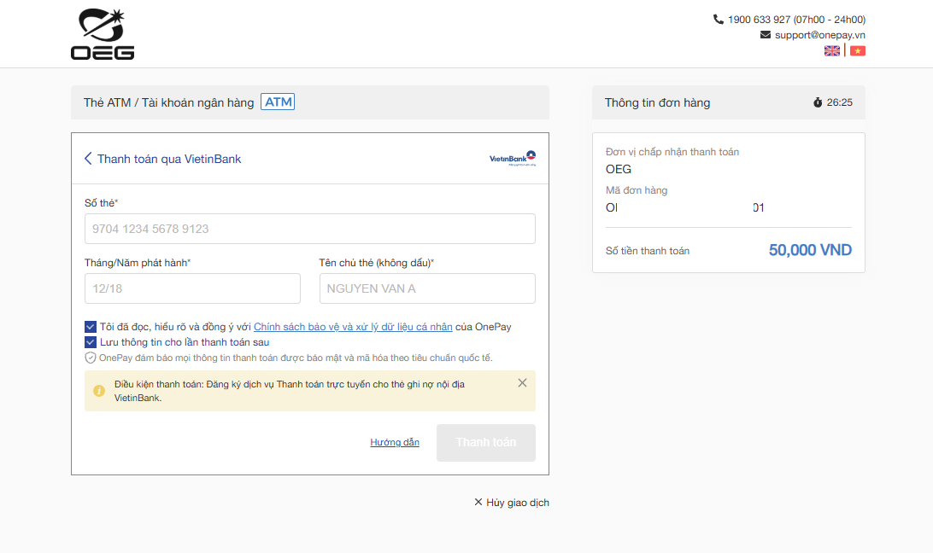Screen dimensions: 933x553
Task: Click the OEG logo
Action: [x=103, y=34]
